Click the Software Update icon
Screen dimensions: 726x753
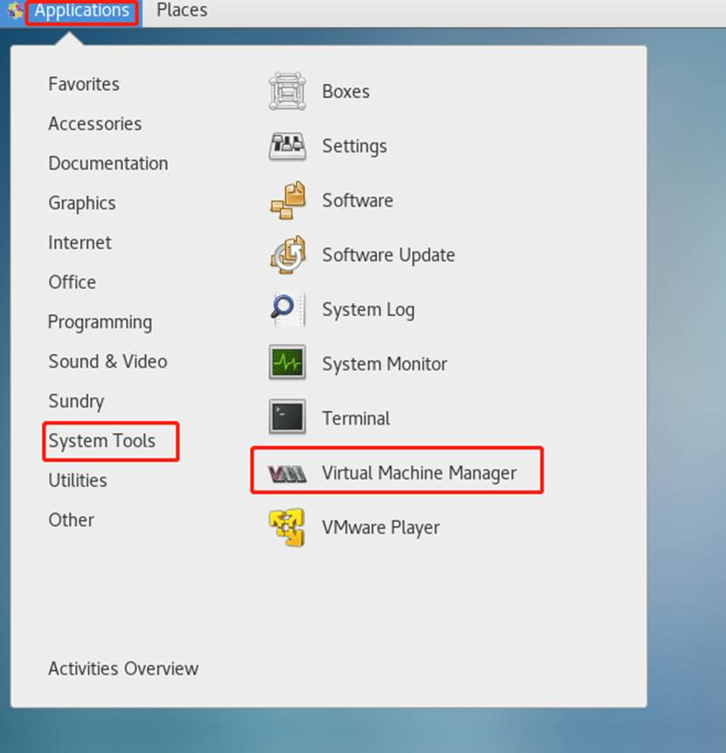coord(287,254)
